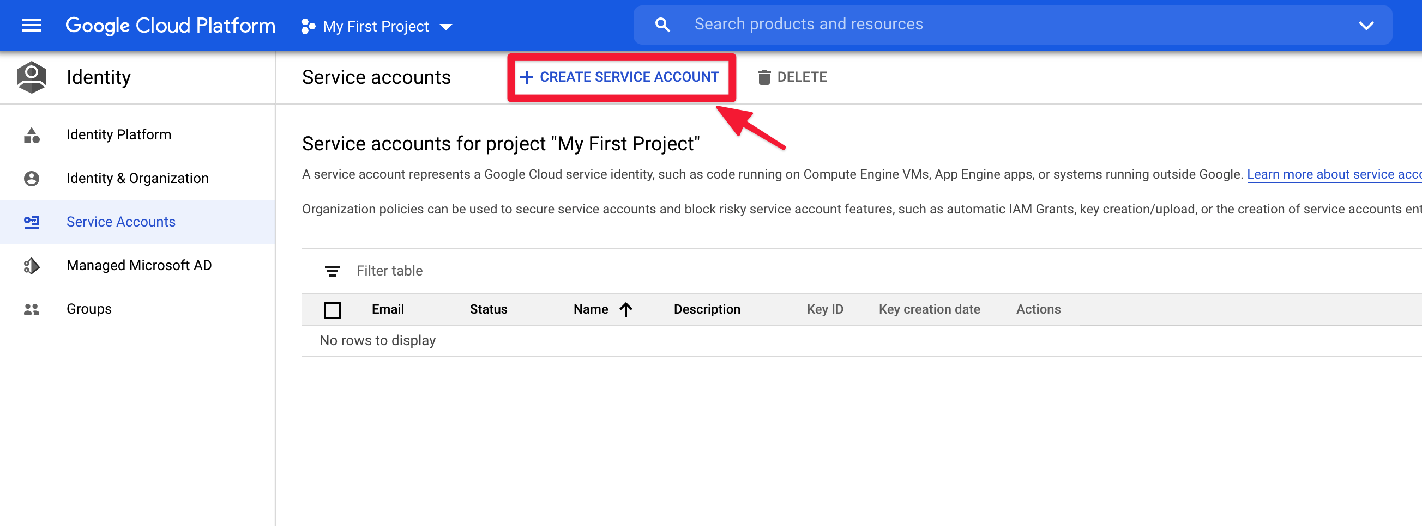
Task: Click the Identity shield icon
Action: tap(32, 77)
